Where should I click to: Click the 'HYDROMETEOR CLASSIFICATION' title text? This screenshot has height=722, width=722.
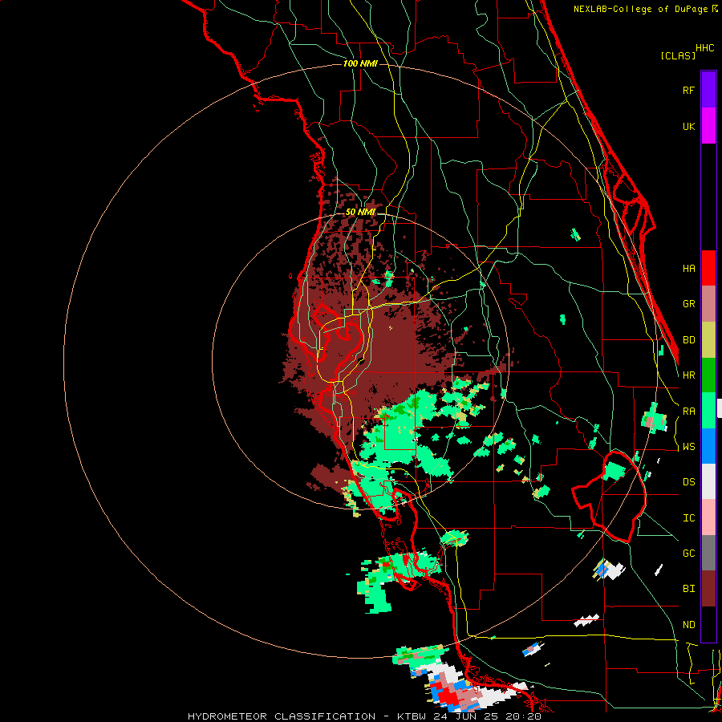[282, 716]
